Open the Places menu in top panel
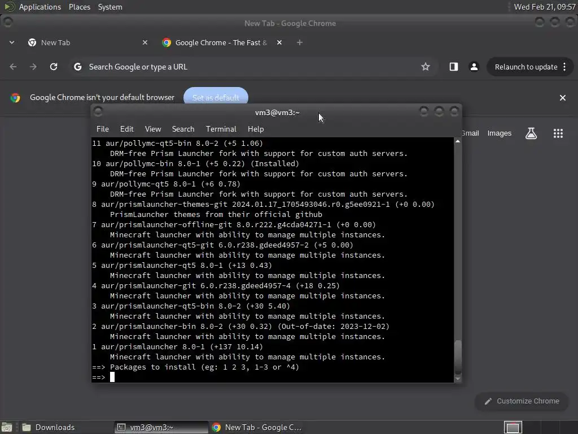Viewport: 578px width, 434px height. [79, 7]
